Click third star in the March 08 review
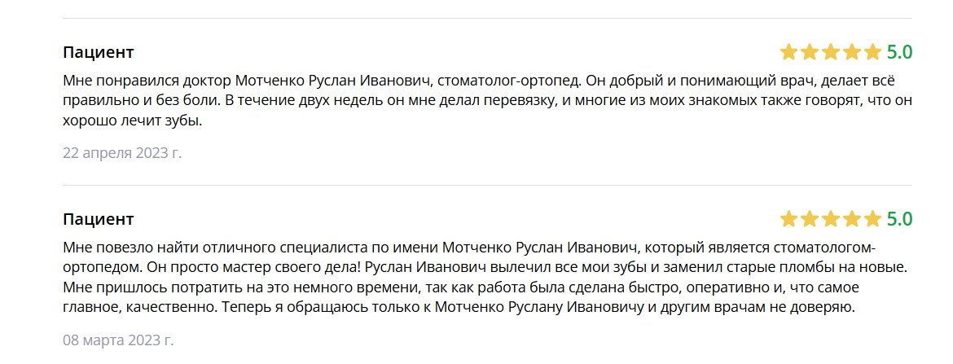 point(831,219)
